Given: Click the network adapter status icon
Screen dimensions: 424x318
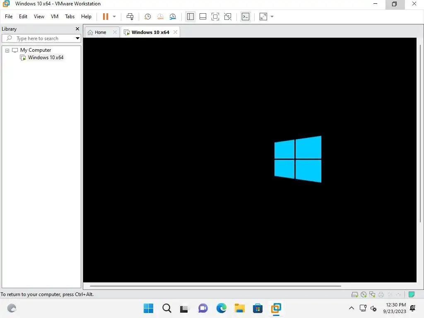Looking at the screenshot, I should coord(372,294).
